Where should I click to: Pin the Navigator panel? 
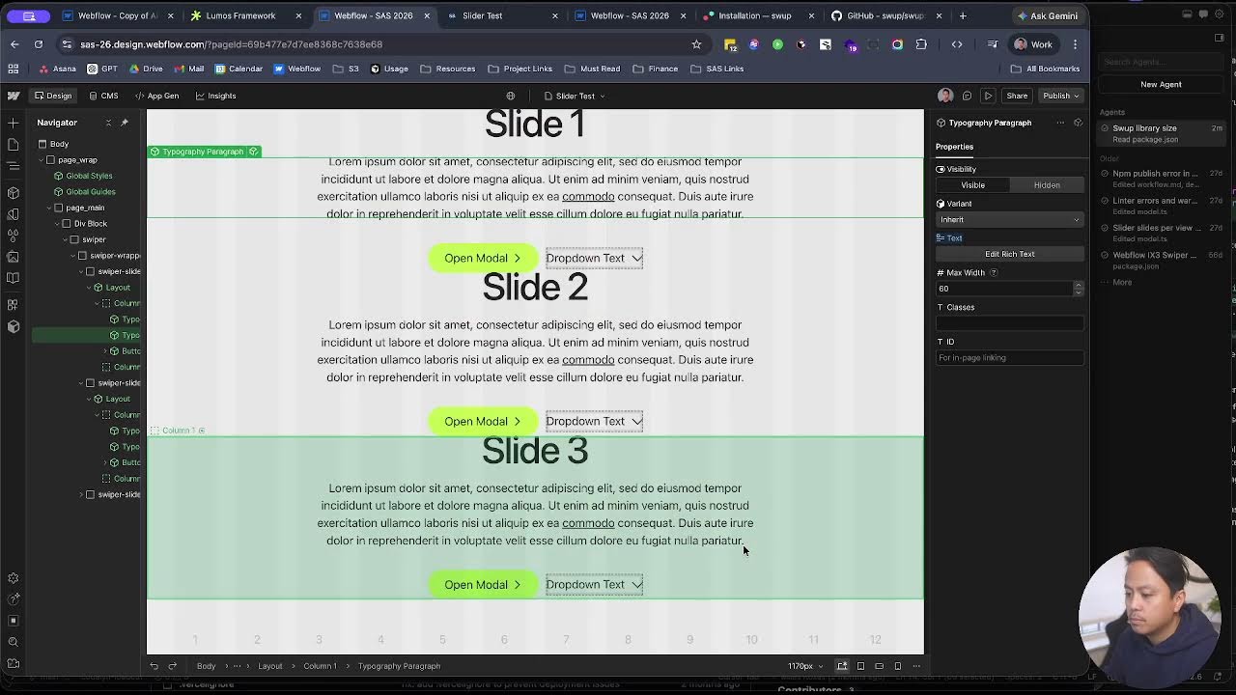125,123
